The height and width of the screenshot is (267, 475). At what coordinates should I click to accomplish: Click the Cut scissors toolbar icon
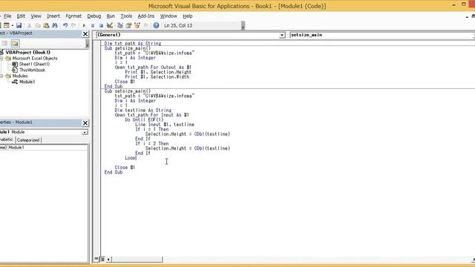tap(30, 25)
